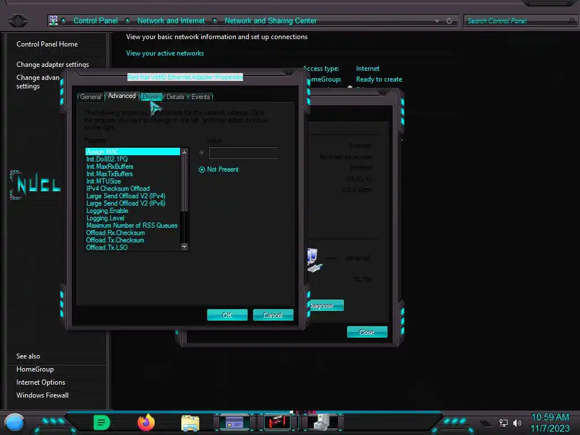Switch to the Driver tab
The width and height of the screenshot is (580, 435).
coord(151,96)
